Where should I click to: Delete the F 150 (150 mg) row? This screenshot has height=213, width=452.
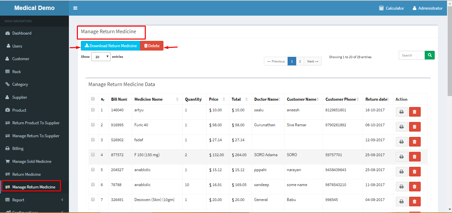coord(415,157)
